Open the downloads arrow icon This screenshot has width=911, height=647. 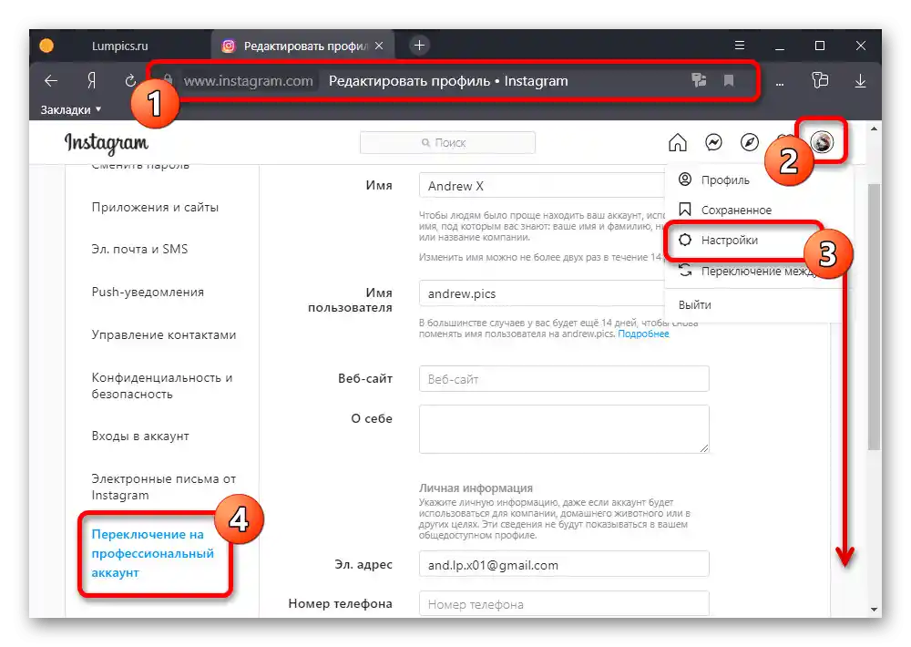[x=861, y=81]
